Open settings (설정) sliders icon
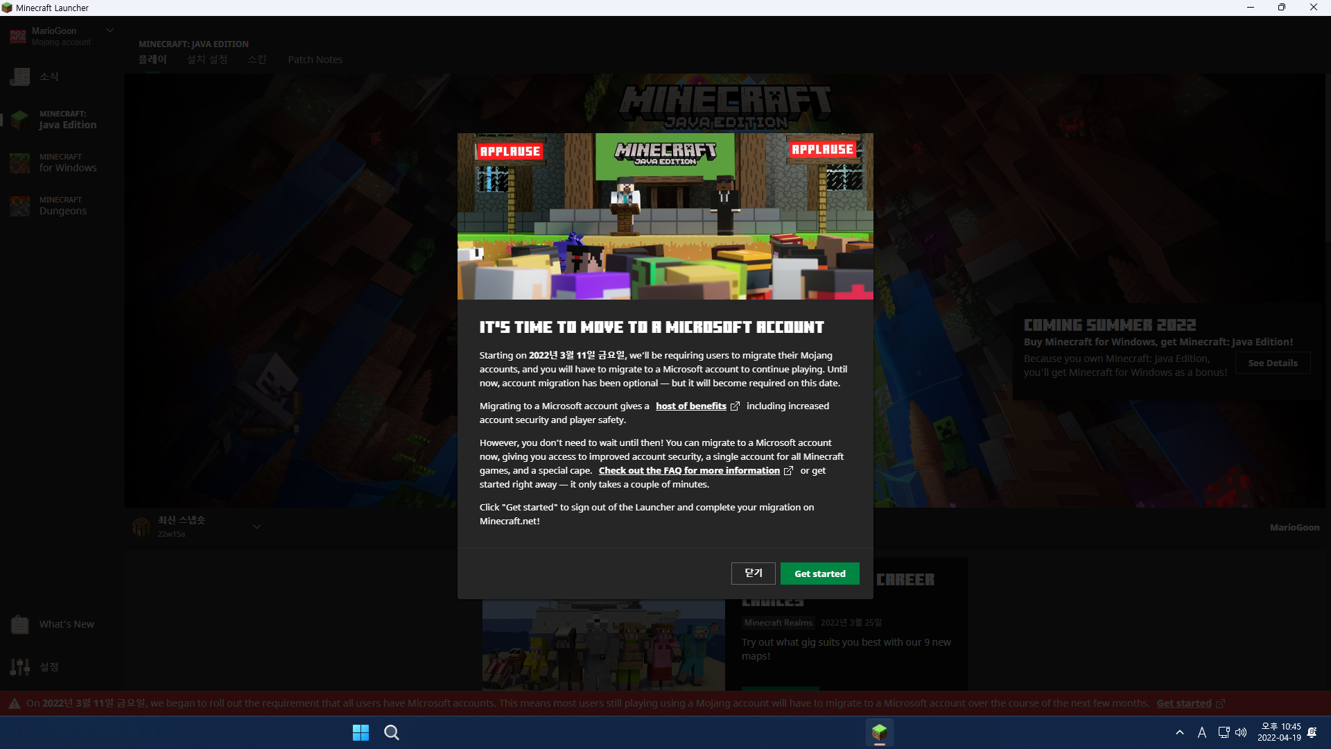This screenshot has height=749, width=1331. pyautogui.click(x=20, y=667)
